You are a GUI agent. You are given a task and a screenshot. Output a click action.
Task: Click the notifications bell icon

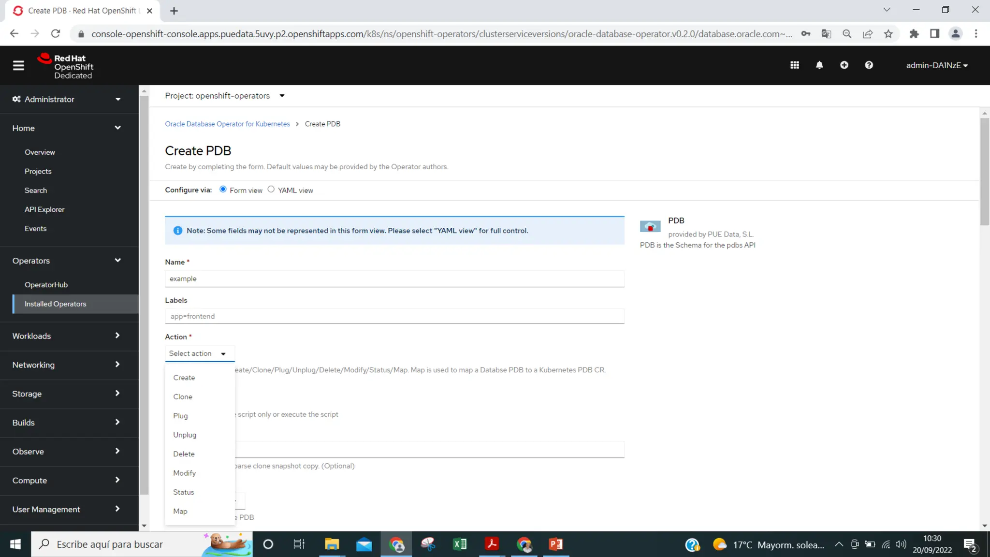click(819, 65)
